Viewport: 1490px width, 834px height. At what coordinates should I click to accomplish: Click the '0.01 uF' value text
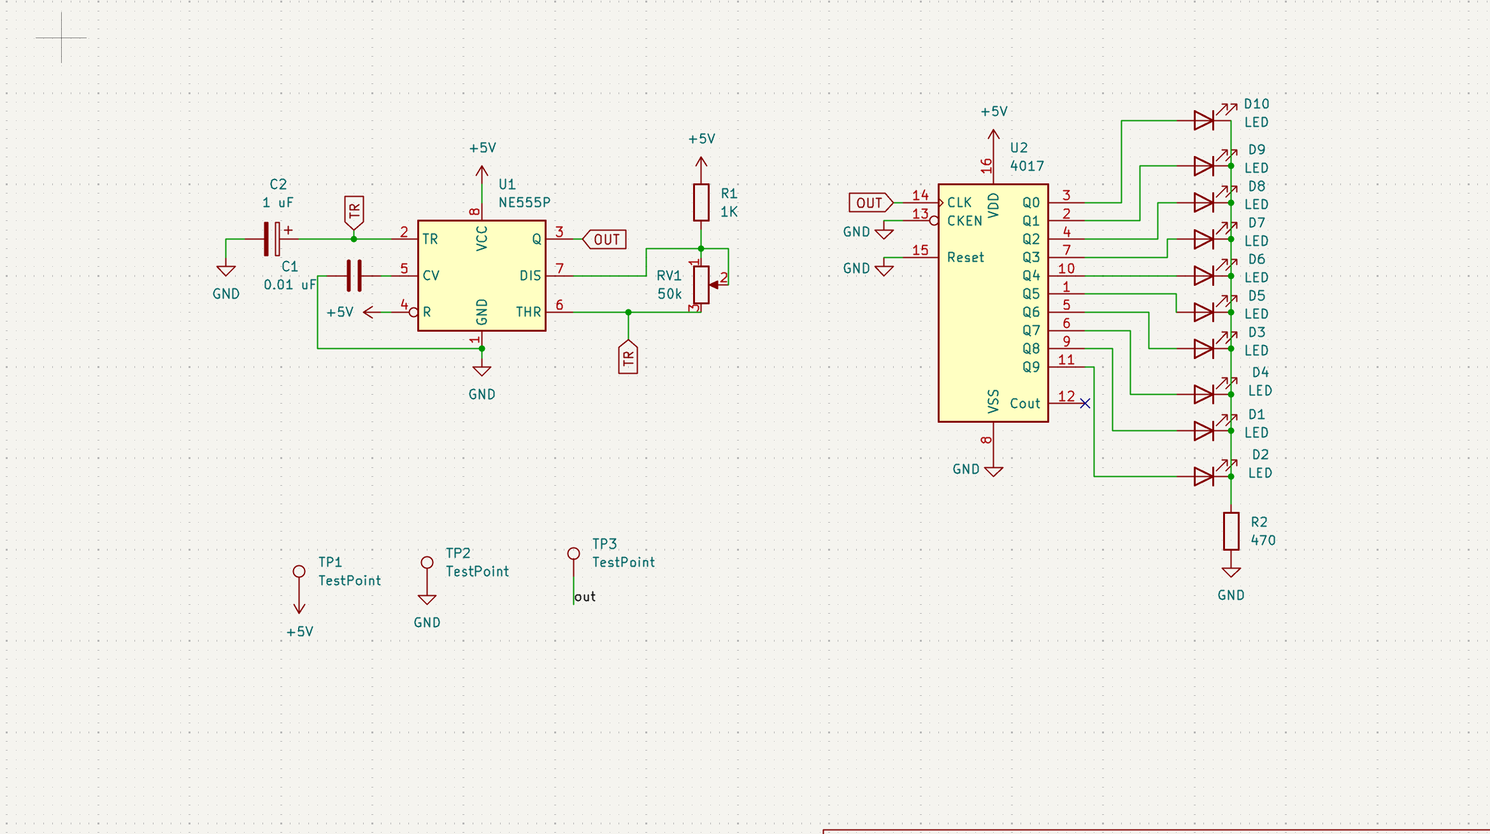pos(290,285)
